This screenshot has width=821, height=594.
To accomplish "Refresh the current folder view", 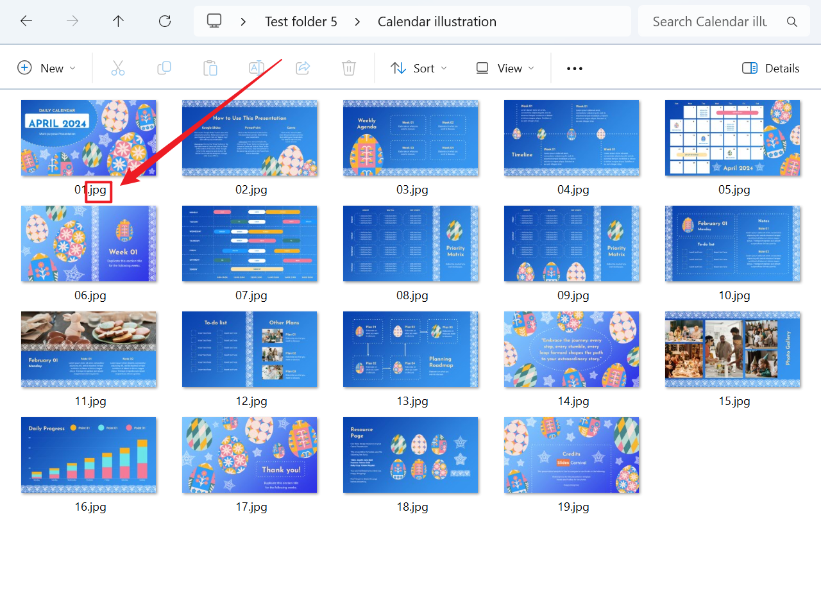I will (165, 21).
